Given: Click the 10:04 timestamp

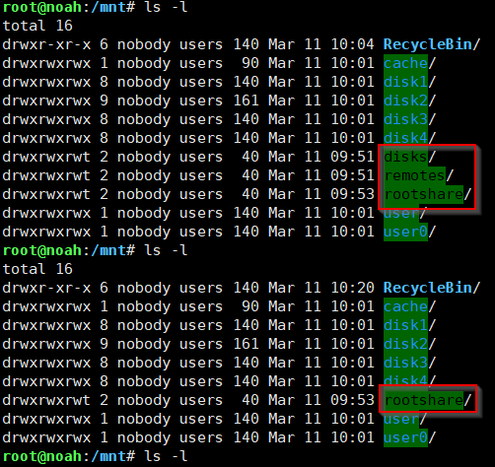Looking at the screenshot, I should [352, 44].
